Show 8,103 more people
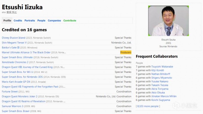 [148, 106]
